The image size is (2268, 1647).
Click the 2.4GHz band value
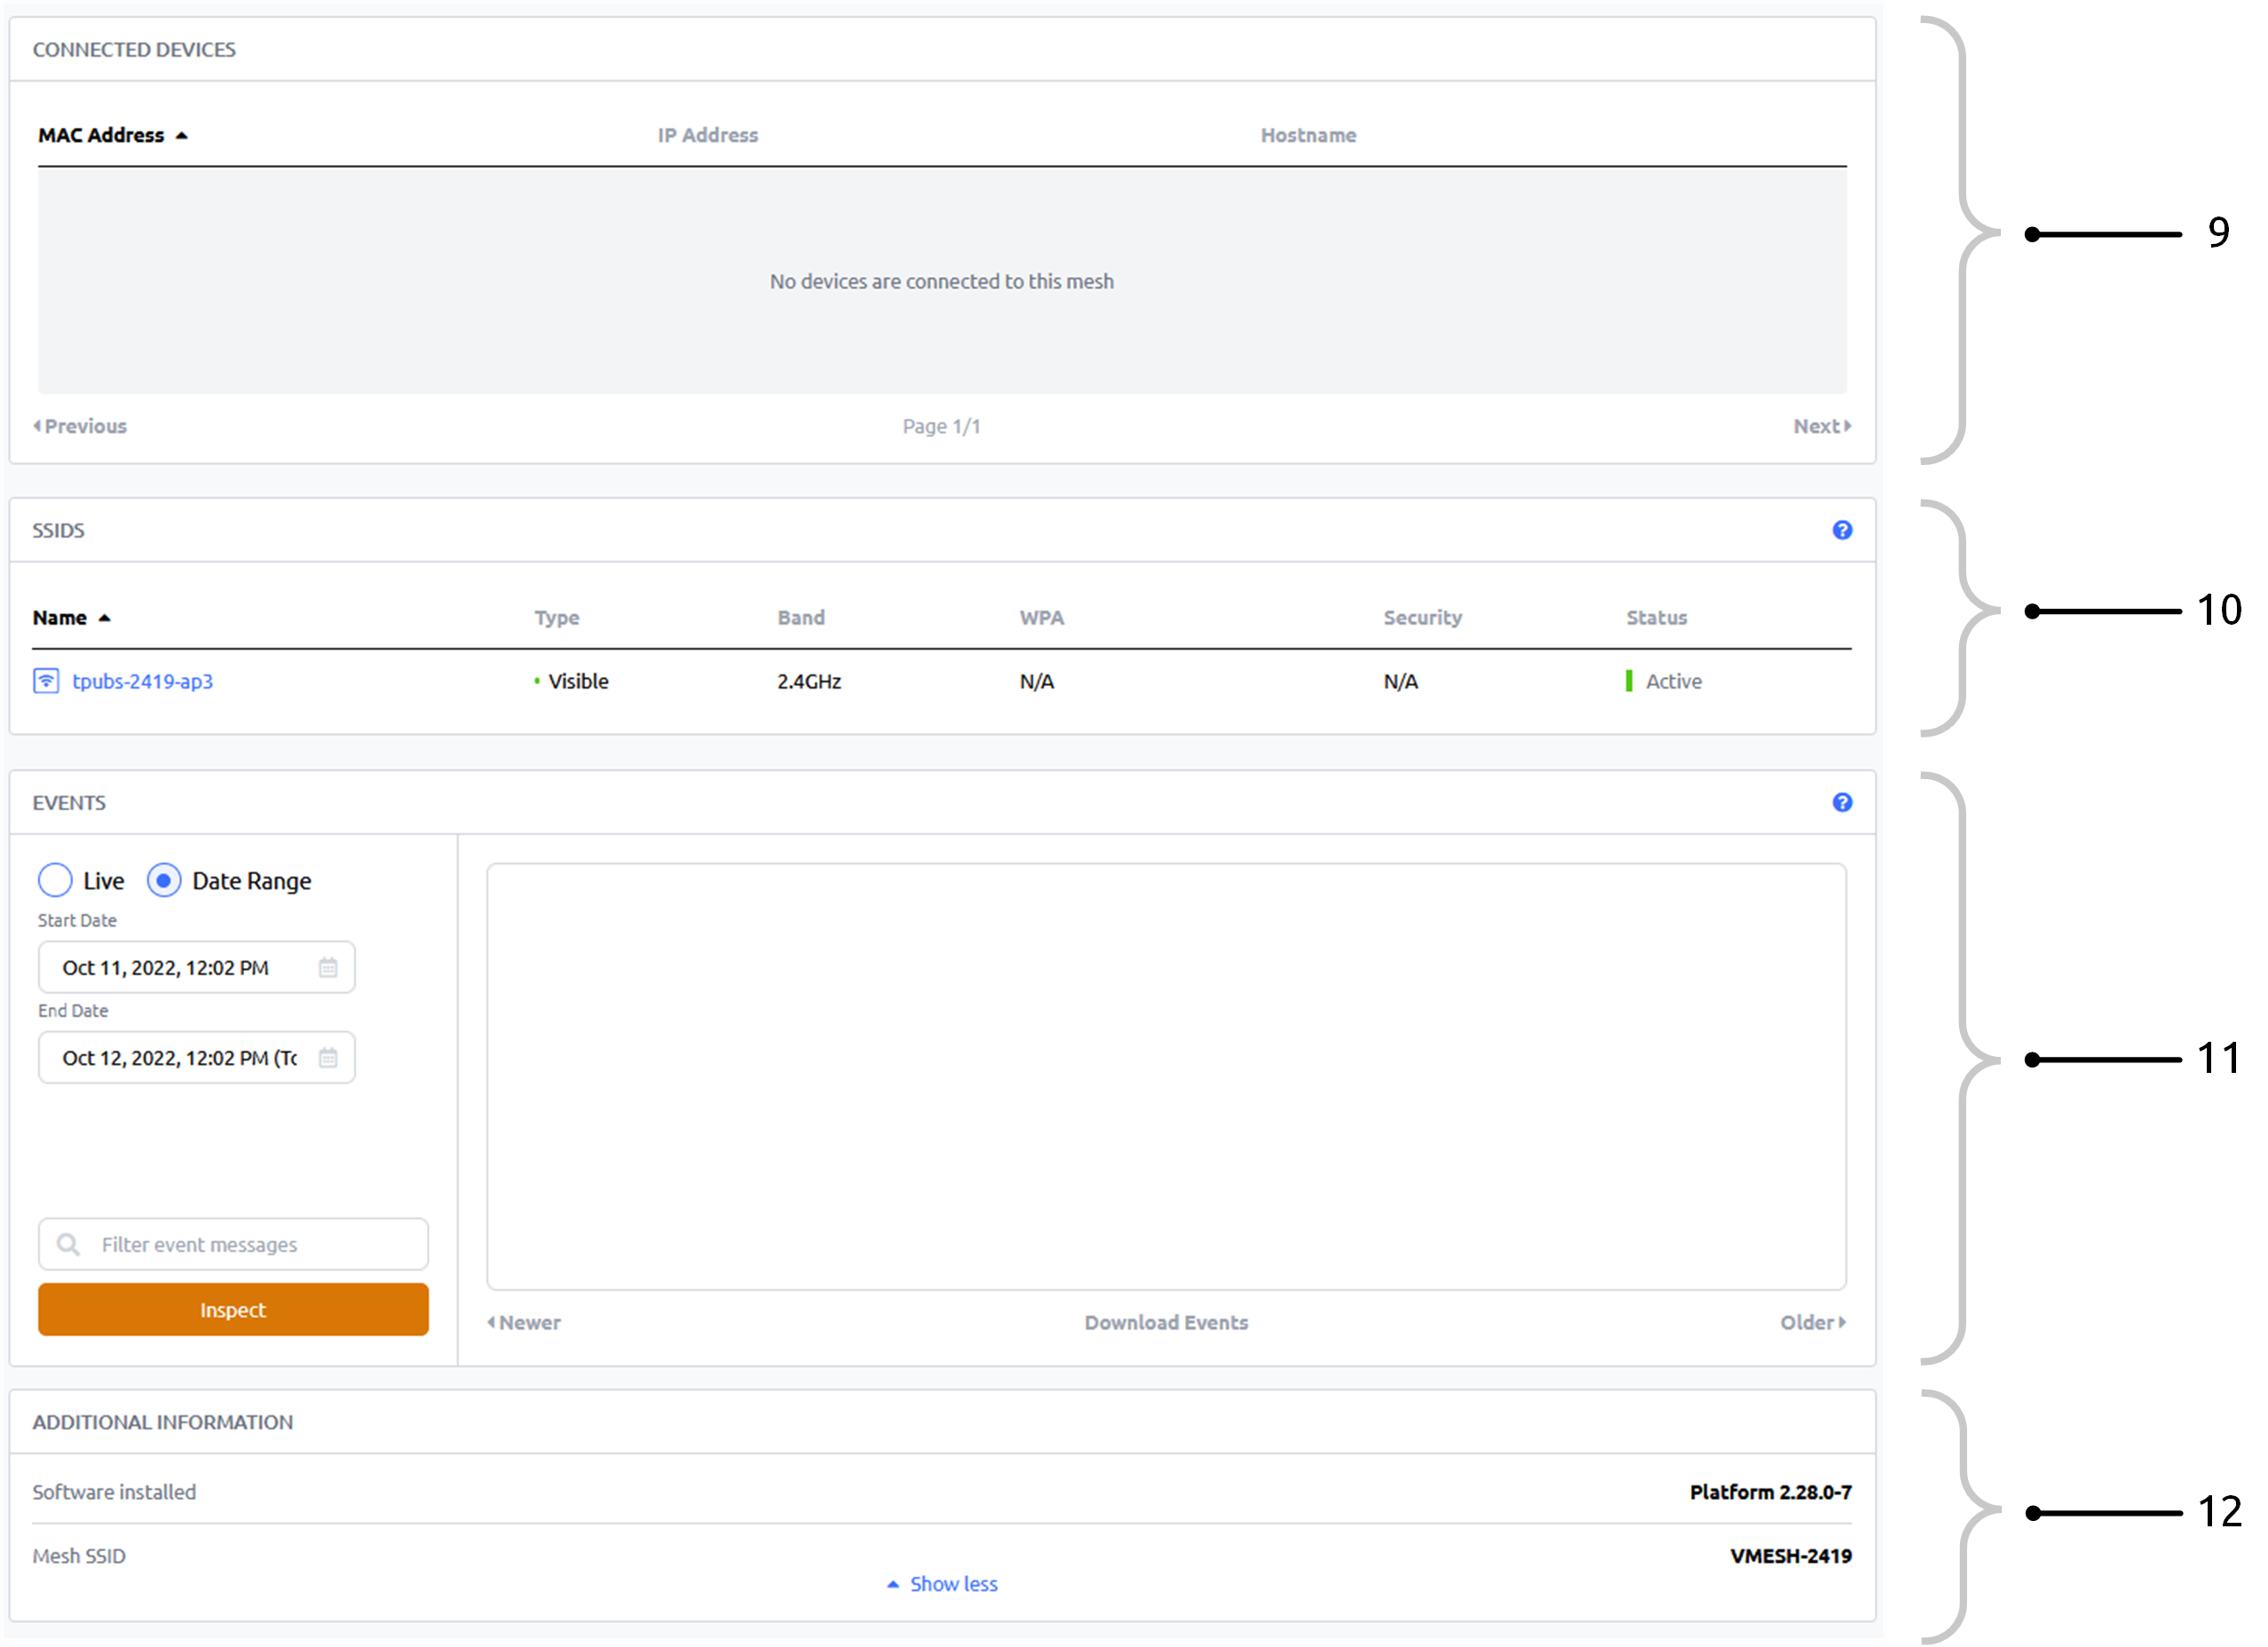coord(809,682)
